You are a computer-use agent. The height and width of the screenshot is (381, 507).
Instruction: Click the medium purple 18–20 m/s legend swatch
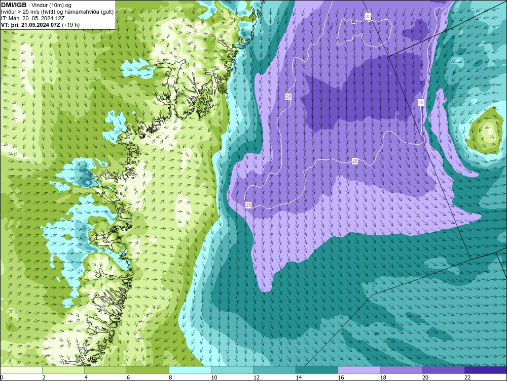pyautogui.click(x=401, y=370)
